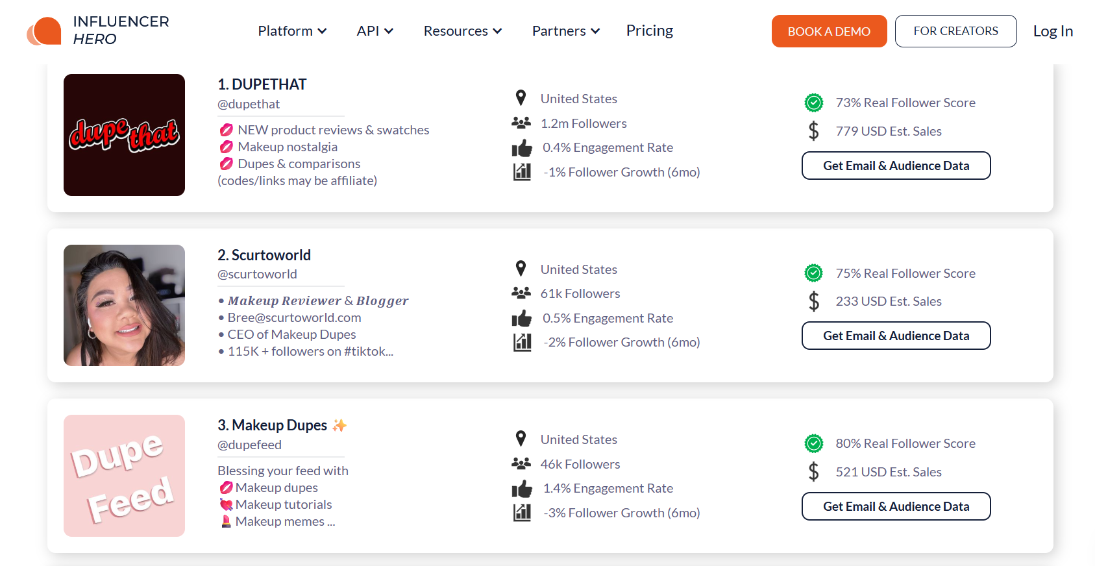Click the 1.2m Followers text
The image size is (1095, 566).
[584, 123]
